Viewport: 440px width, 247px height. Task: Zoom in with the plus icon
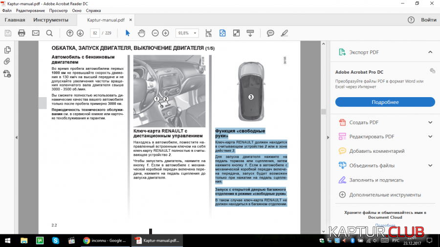tap(166, 33)
